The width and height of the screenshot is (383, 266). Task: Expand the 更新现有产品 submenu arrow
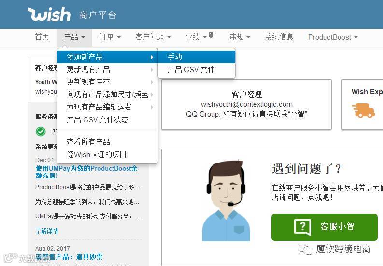(x=152, y=70)
